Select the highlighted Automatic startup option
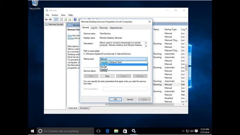 tap(124, 64)
